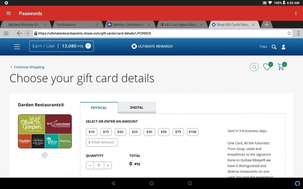Image resolution: width=303 pixels, height=189 pixels.
Task: Add a new browser tab
Action: pyautogui.click(x=267, y=24)
